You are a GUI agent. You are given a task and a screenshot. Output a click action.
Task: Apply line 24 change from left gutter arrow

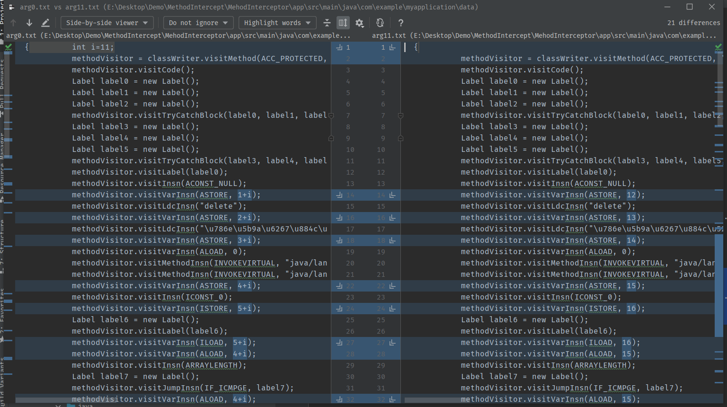coord(339,309)
